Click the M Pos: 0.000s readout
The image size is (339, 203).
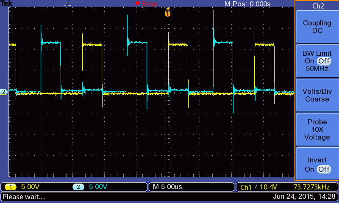tap(247, 4)
